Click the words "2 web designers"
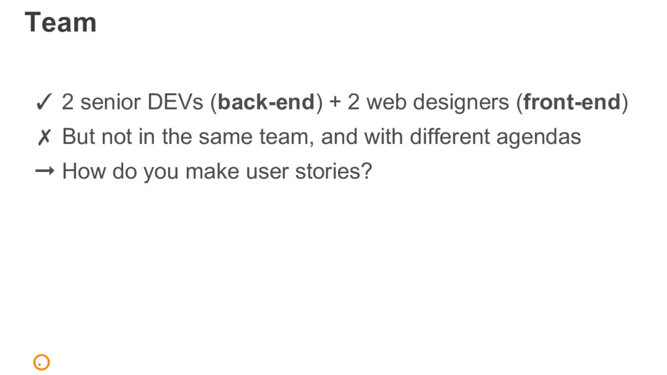 429,102
